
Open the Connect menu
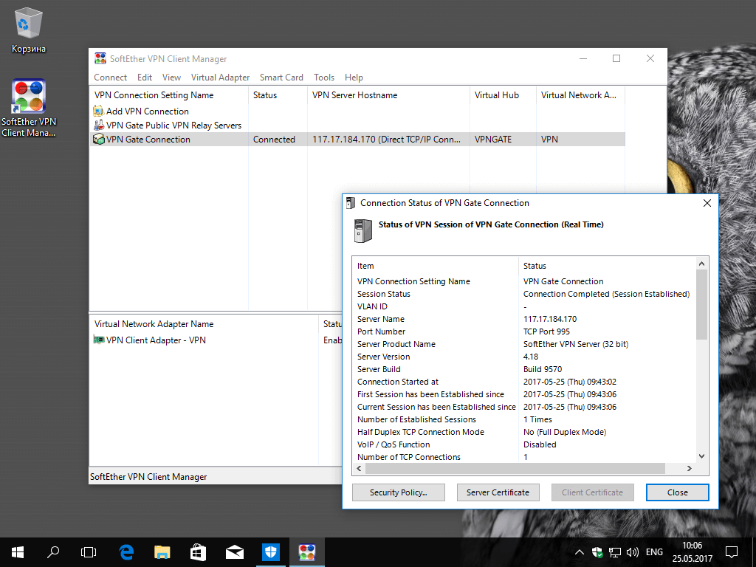111,78
